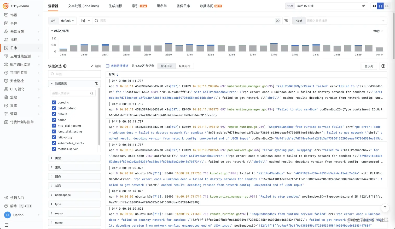Image resolution: width=395 pixels, height=229 pixels.
Task: Expand the namespace filter group
Action: coord(74,195)
